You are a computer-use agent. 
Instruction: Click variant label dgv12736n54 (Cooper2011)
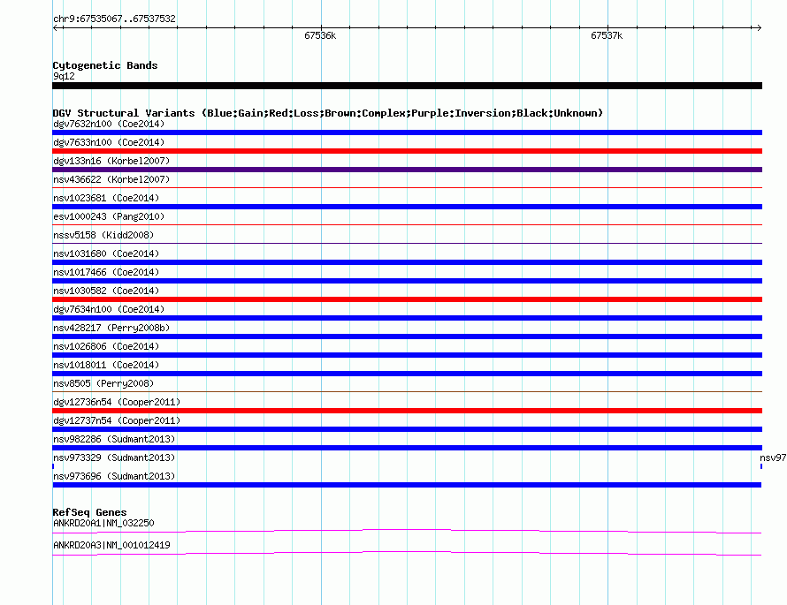point(117,402)
